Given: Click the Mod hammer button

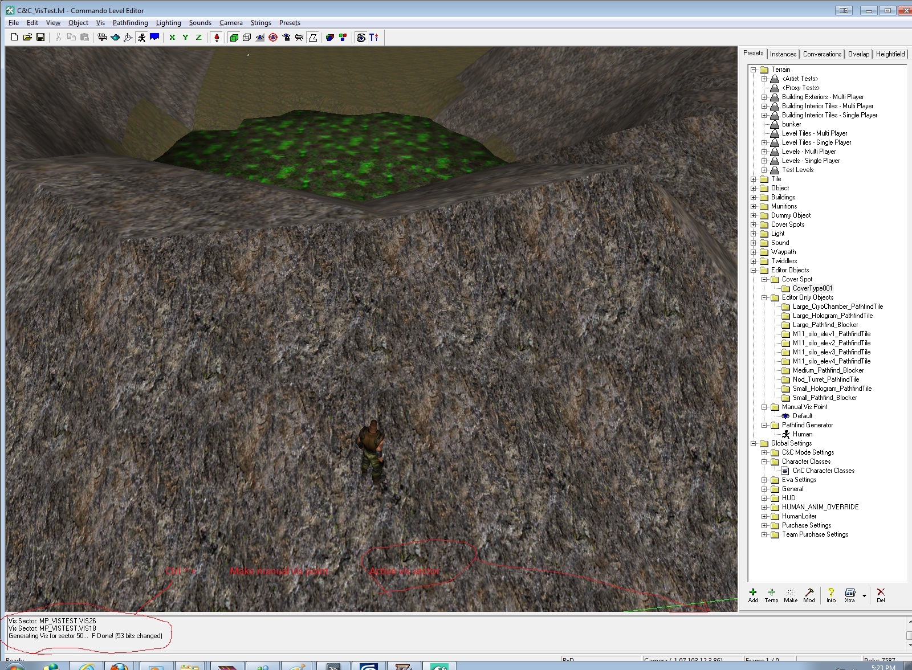Looking at the screenshot, I should pos(809,595).
